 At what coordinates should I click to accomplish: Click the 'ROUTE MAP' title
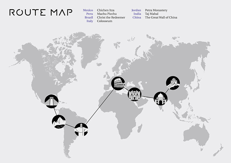[x=41, y=12]
